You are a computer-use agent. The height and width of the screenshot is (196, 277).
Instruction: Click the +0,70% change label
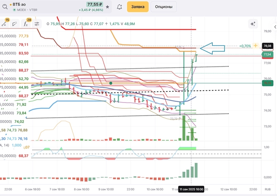245,46
